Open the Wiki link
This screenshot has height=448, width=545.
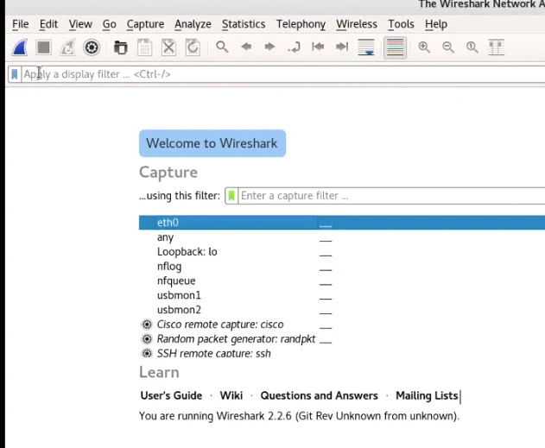tap(231, 395)
